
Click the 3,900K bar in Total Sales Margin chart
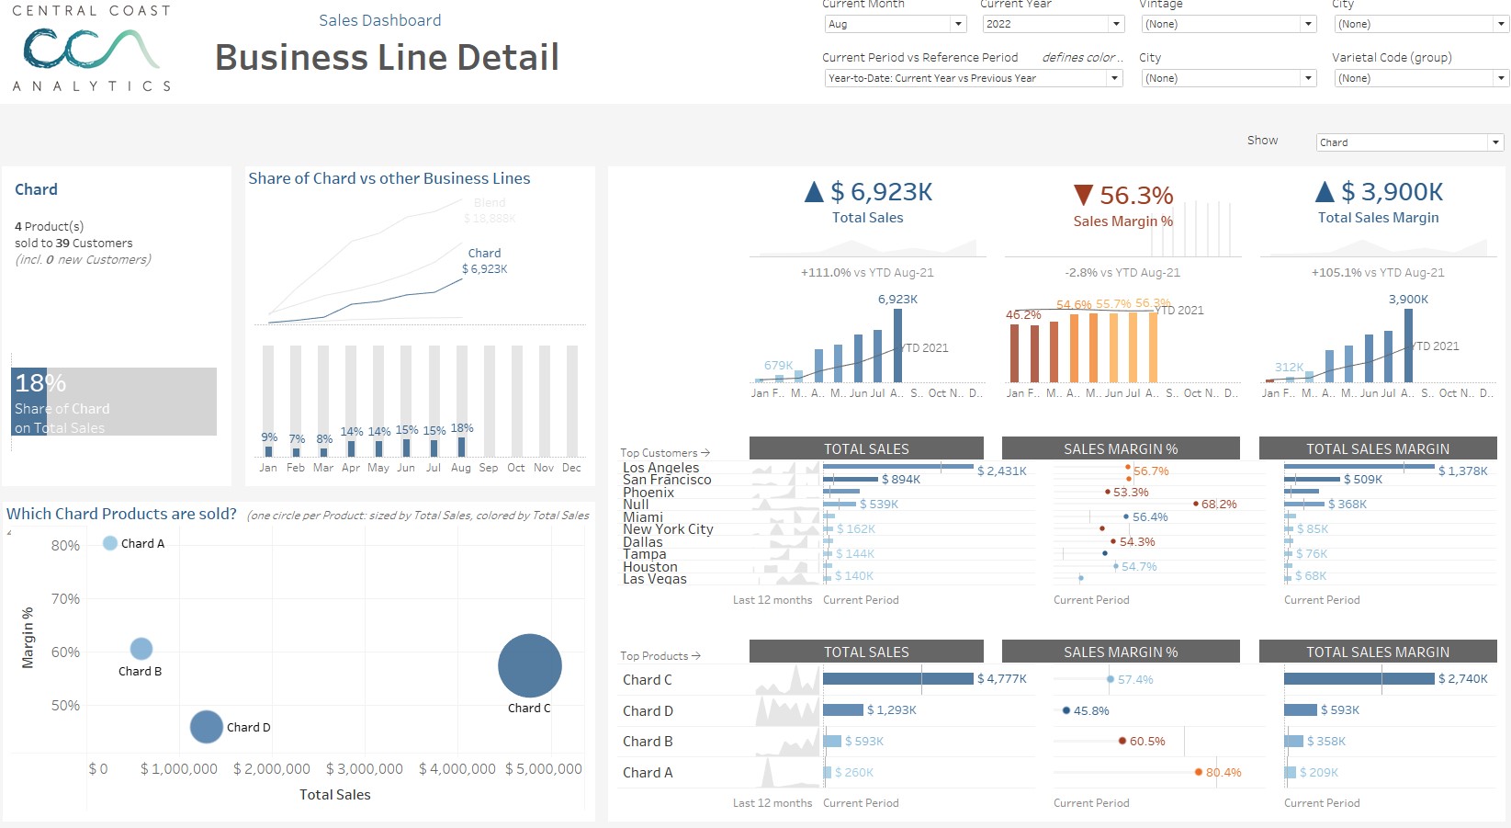pos(1408,346)
